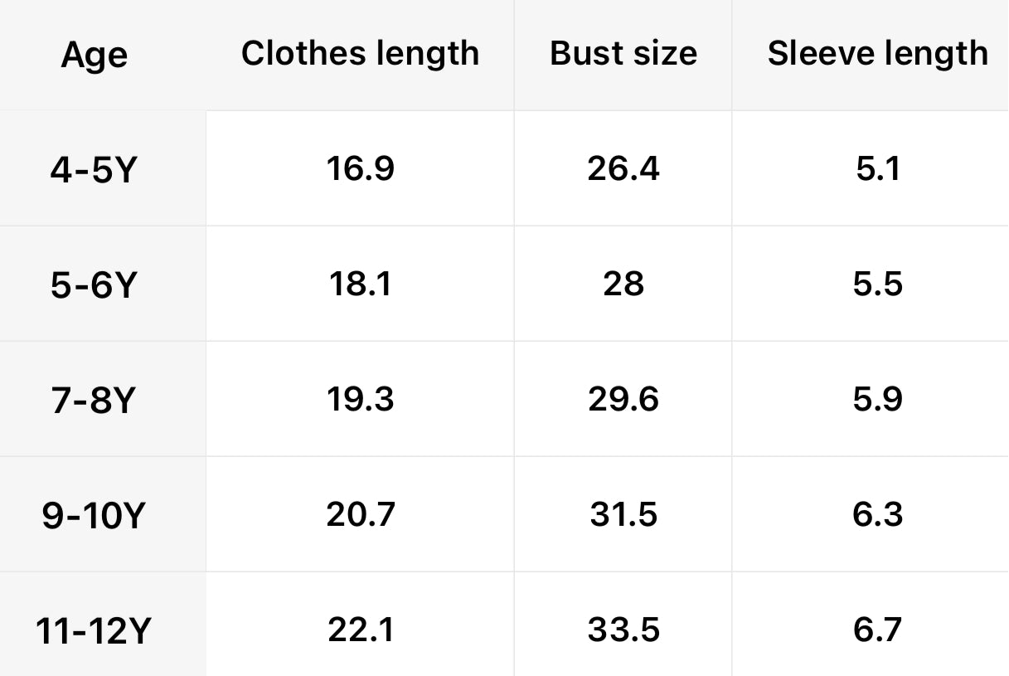Viewport: 1009px width, 676px height.
Task: Click the 6.3 sleeve length value
Action: coord(877,514)
